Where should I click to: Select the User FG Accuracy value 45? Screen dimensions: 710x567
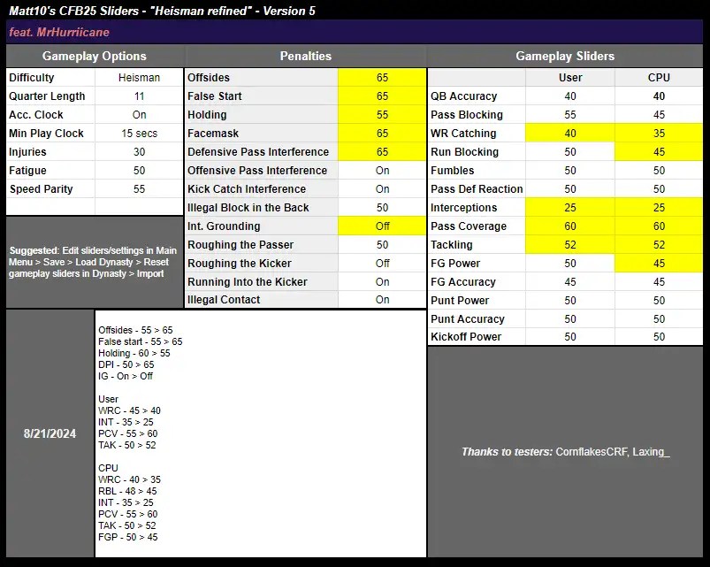coord(570,281)
